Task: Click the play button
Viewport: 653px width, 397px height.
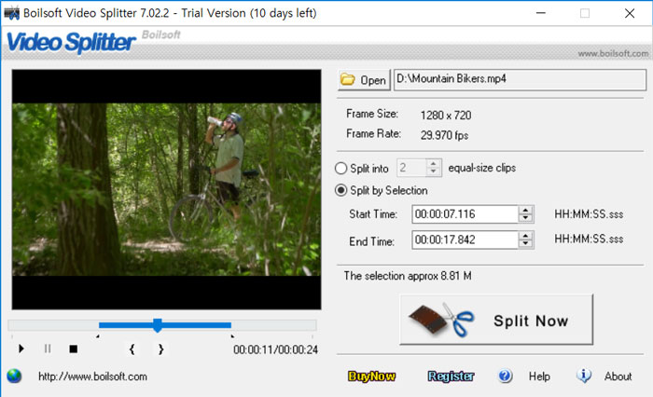Action: [21, 349]
